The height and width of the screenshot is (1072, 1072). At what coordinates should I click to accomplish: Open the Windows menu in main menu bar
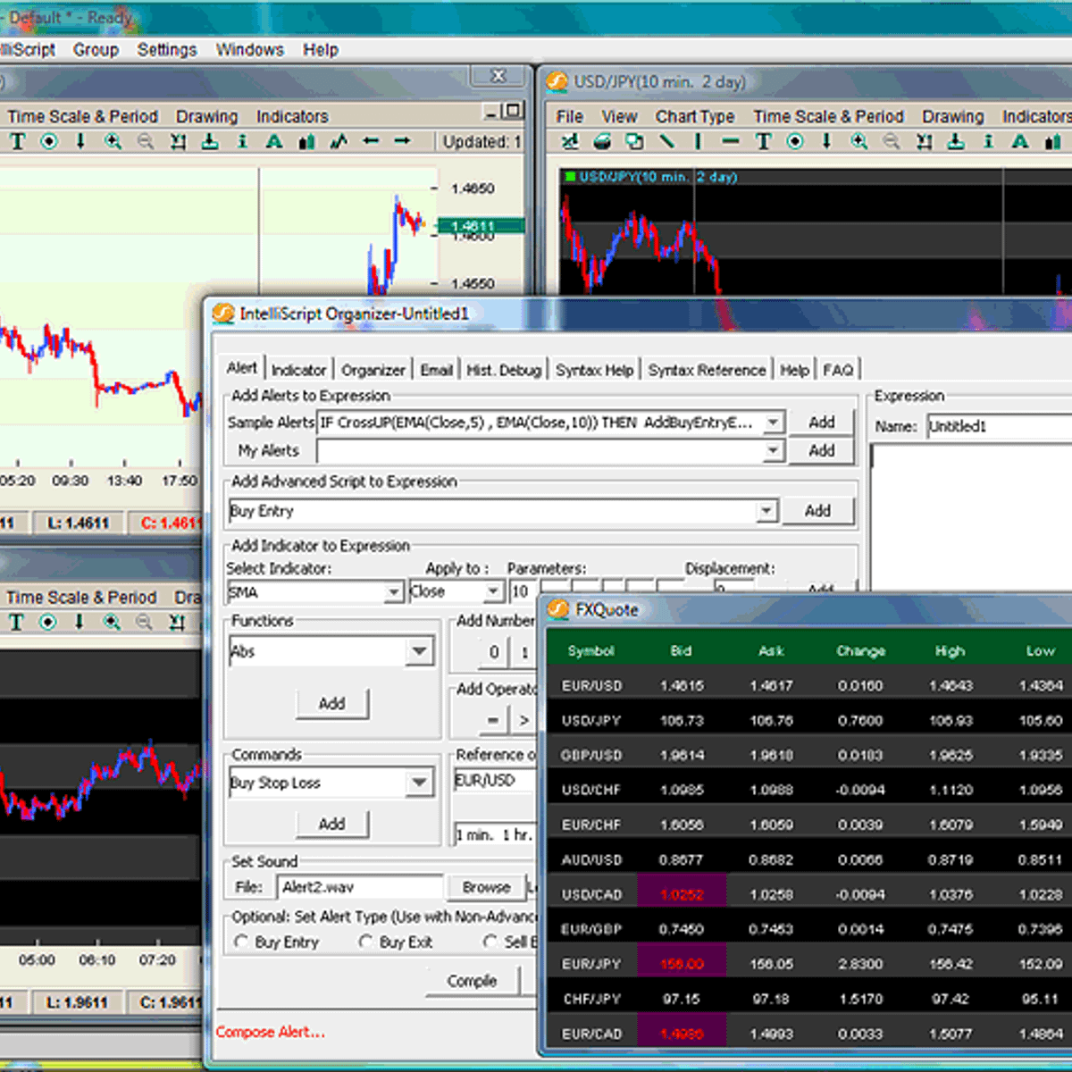tap(250, 50)
